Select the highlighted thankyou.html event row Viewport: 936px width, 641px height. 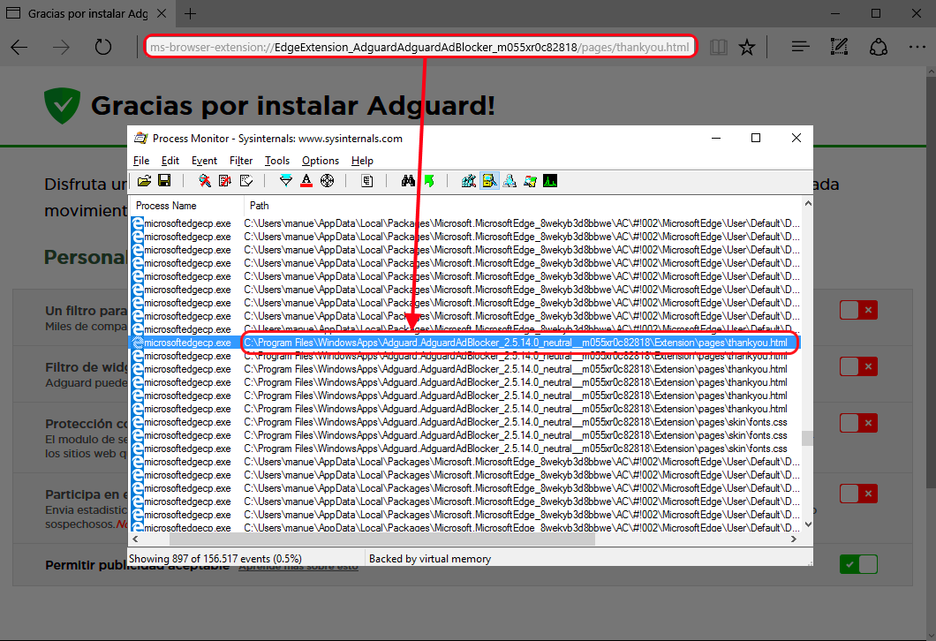(x=515, y=343)
